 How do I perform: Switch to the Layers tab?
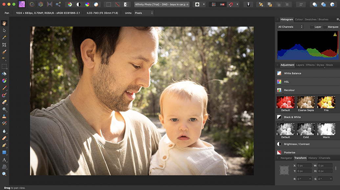click(x=300, y=65)
